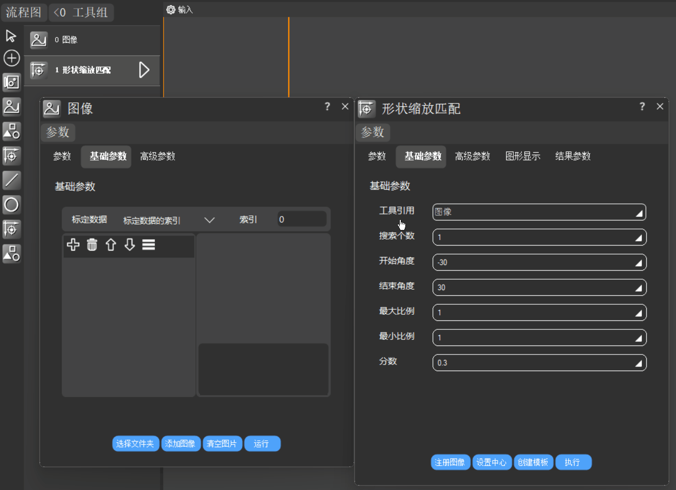Switch to 流程图 tab
This screenshot has width=676, height=490.
24,12
